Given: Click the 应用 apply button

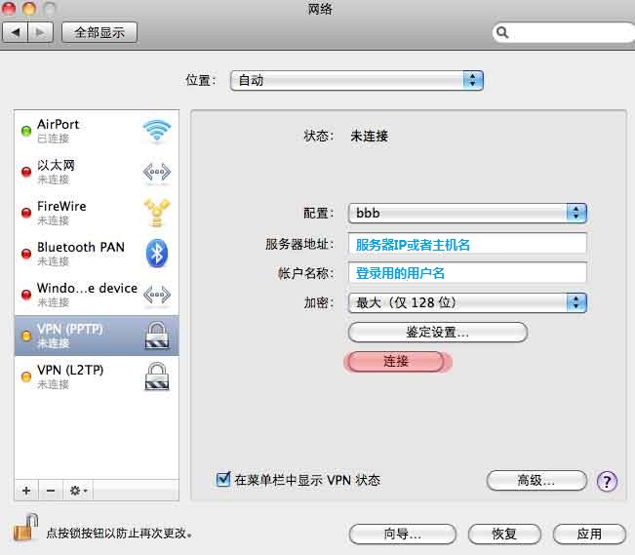Looking at the screenshot, I should [589, 534].
